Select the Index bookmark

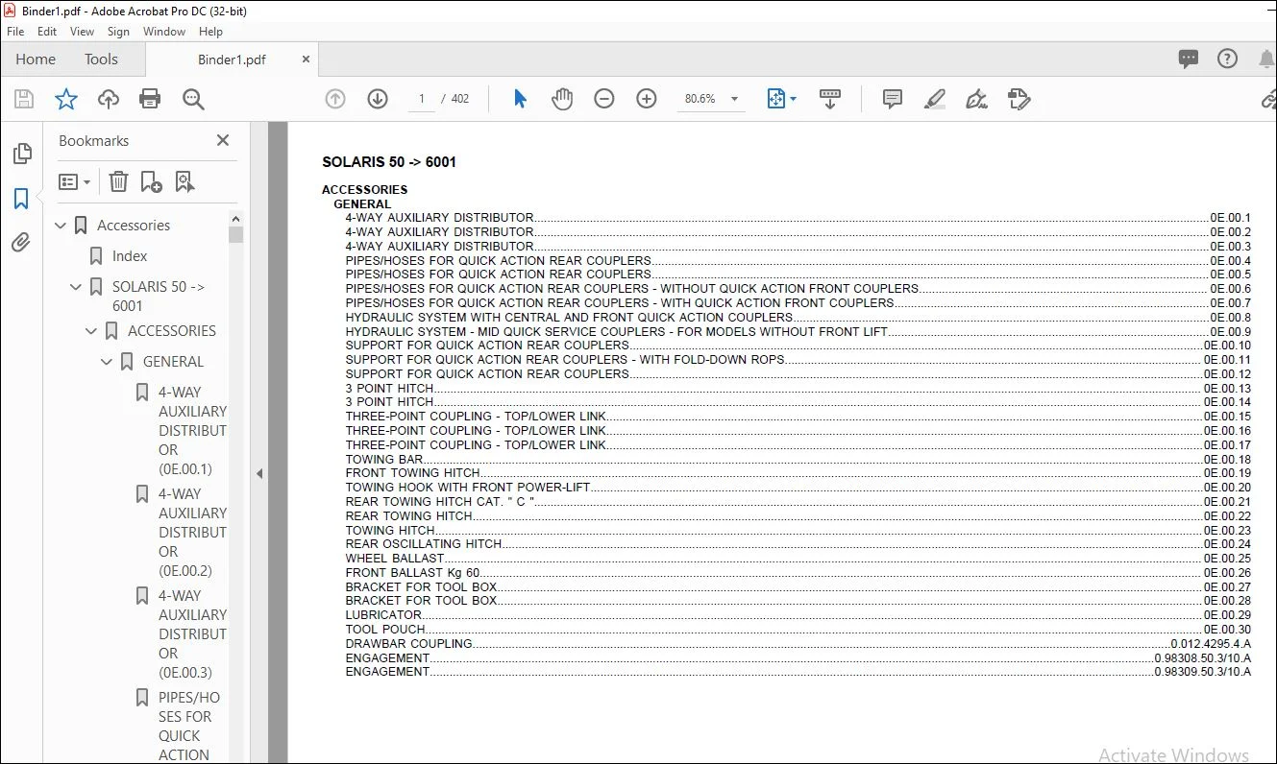pos(130,256)
